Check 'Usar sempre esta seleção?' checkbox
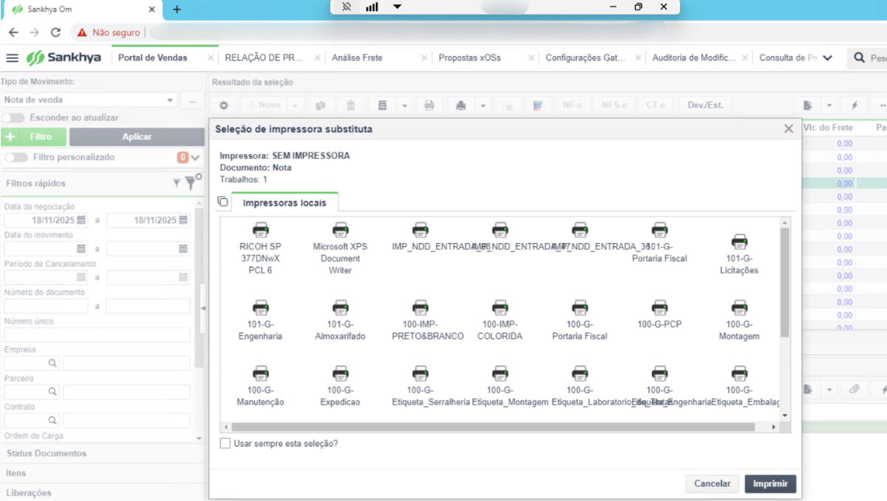 (225, 444)
